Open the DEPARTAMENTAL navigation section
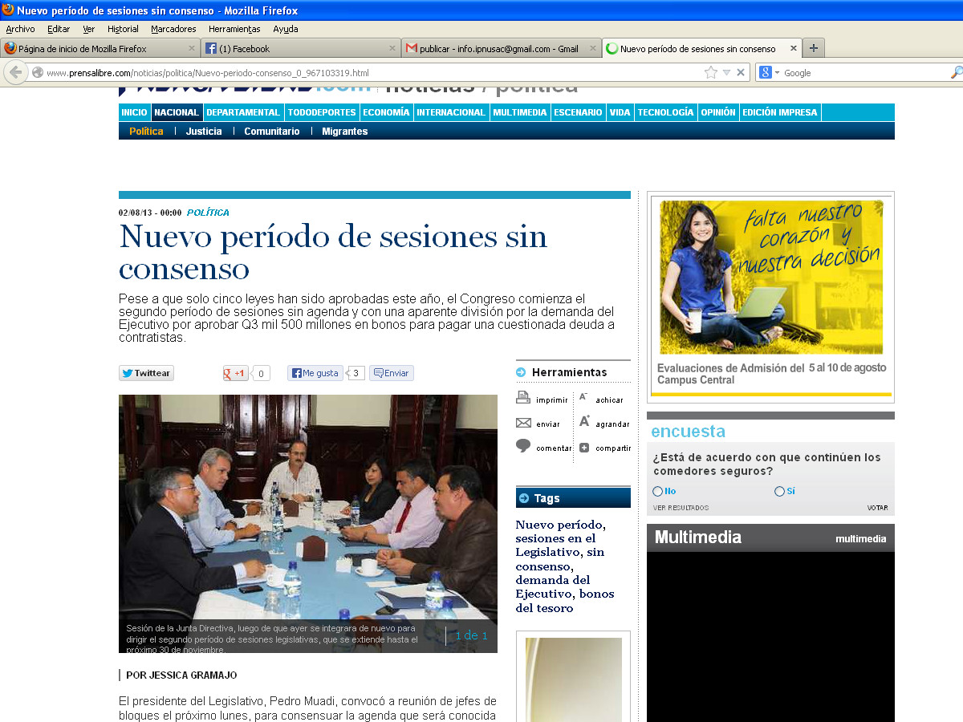The height and width of the screenshot is (722, 963). point(242,112)
